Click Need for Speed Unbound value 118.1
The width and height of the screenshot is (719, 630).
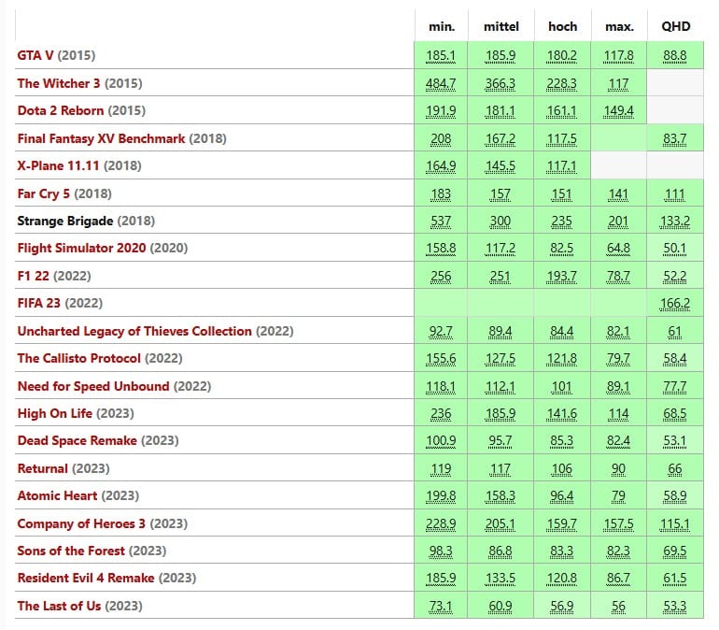point(441,387)
